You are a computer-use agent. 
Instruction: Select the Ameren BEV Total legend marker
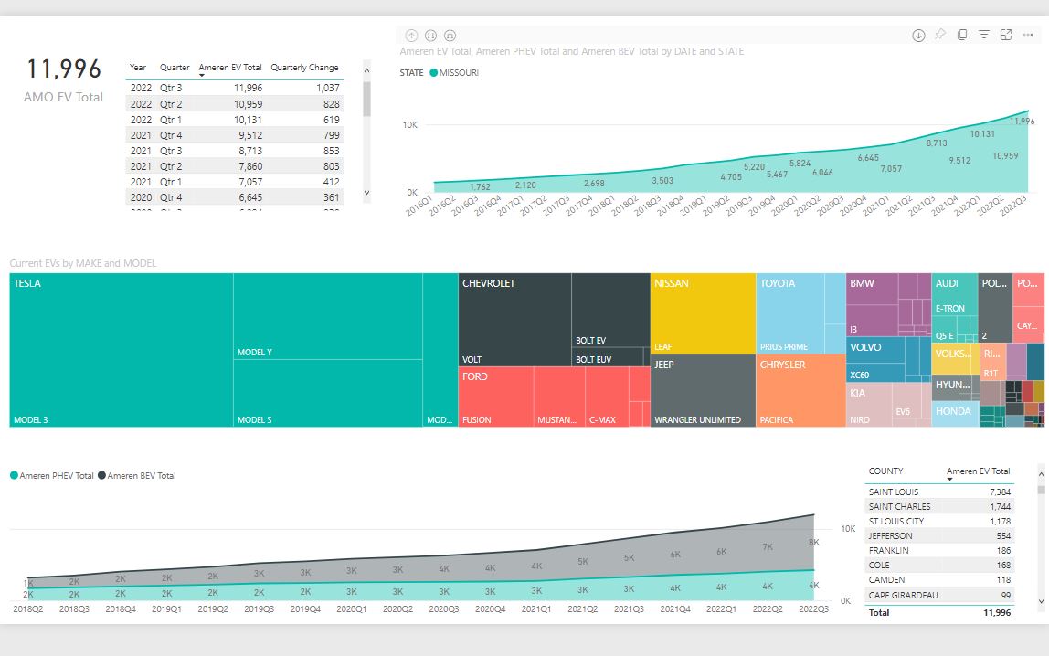click(x=102, y=476)
